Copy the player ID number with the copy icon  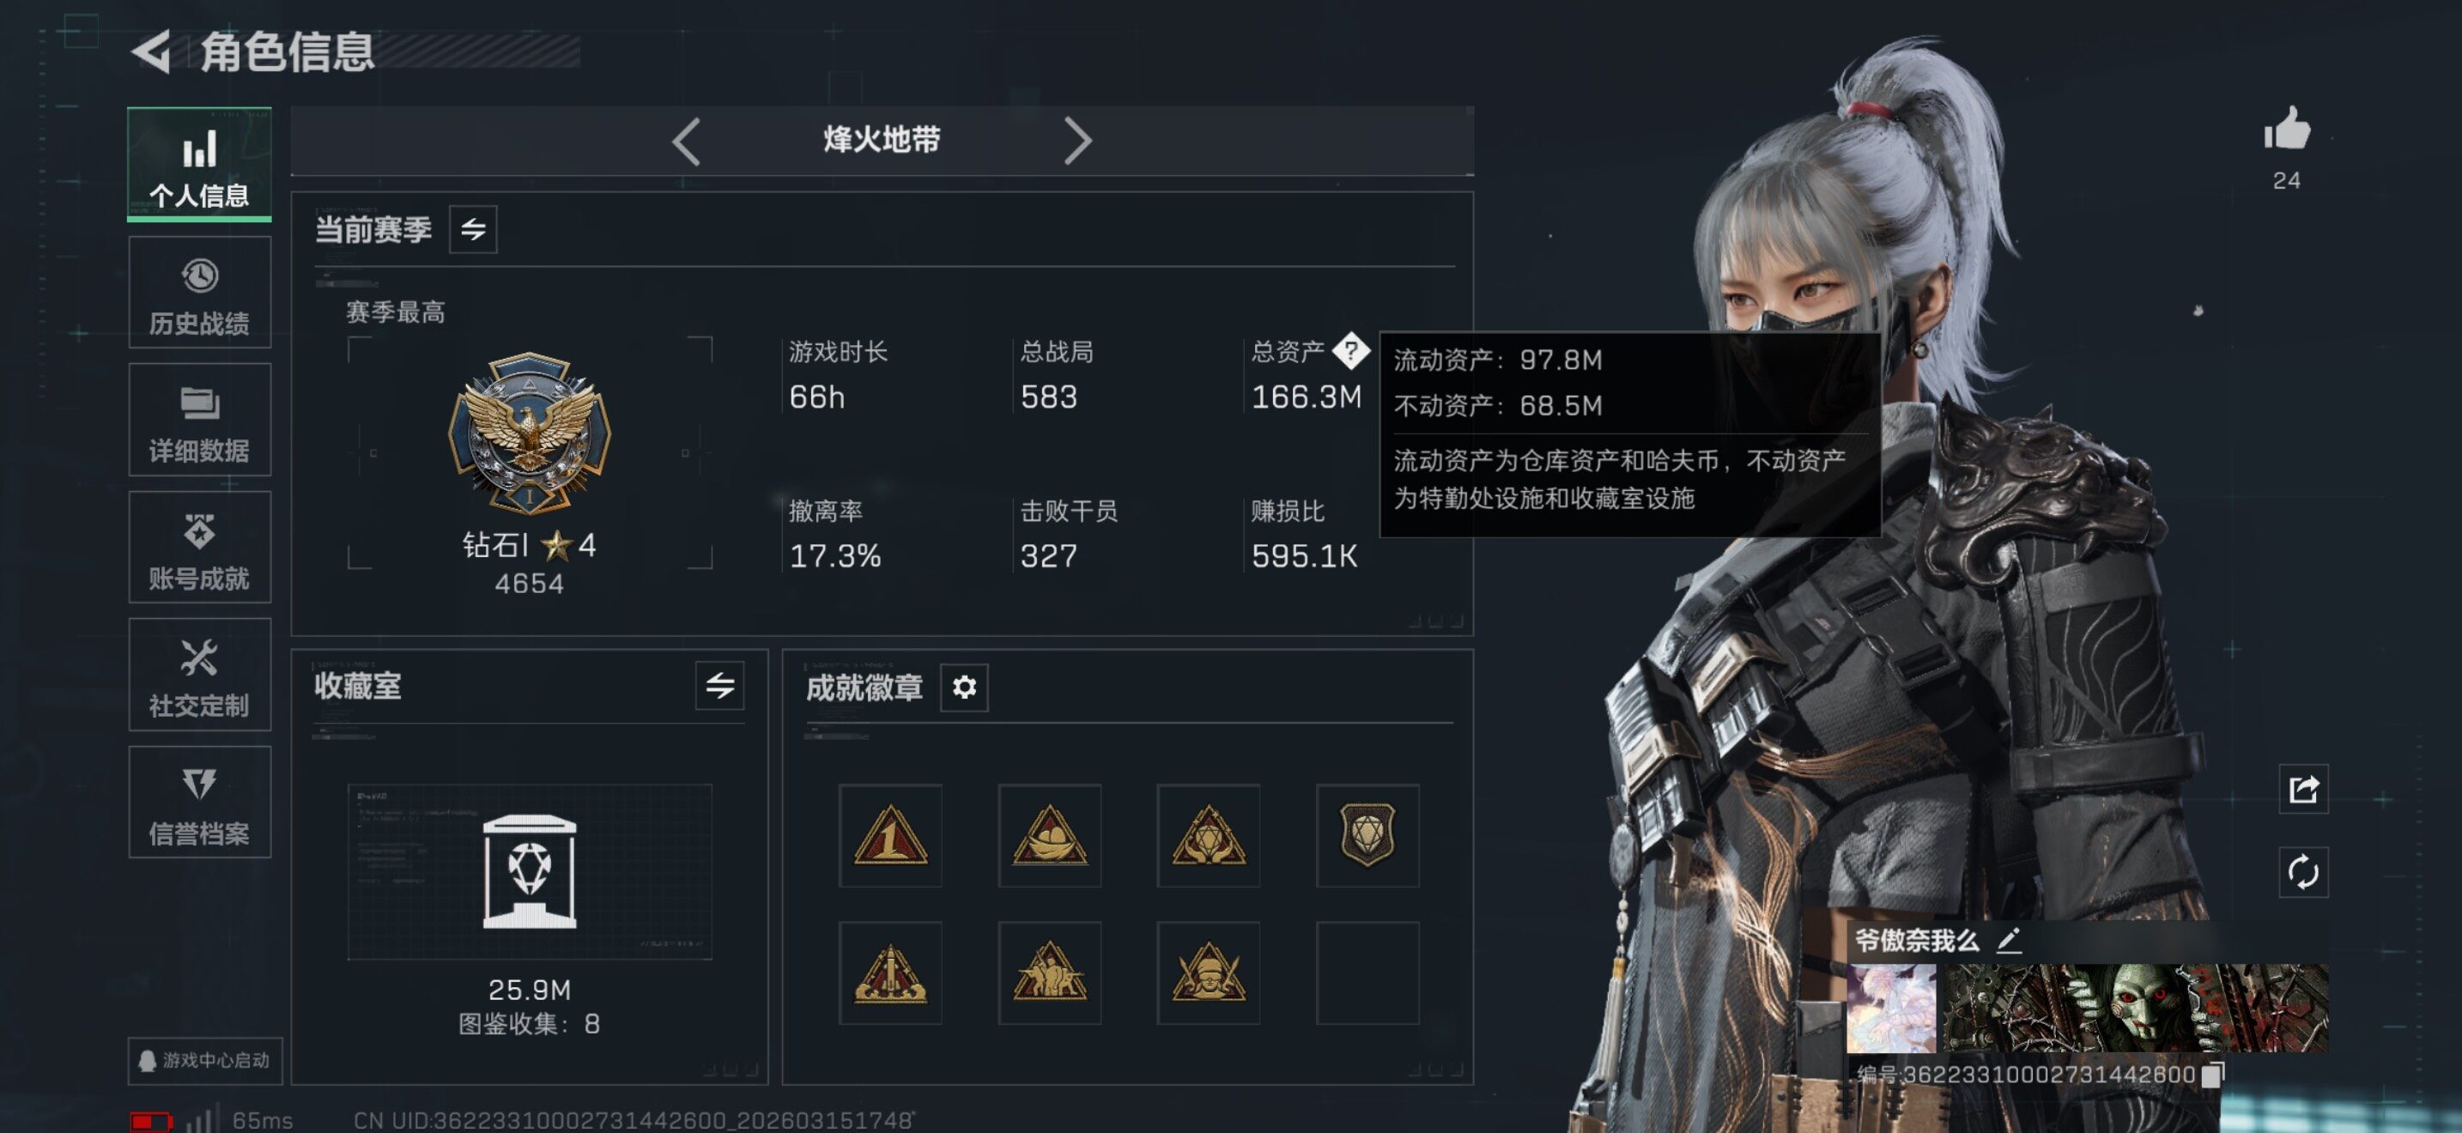[x=2212, y=1075]
